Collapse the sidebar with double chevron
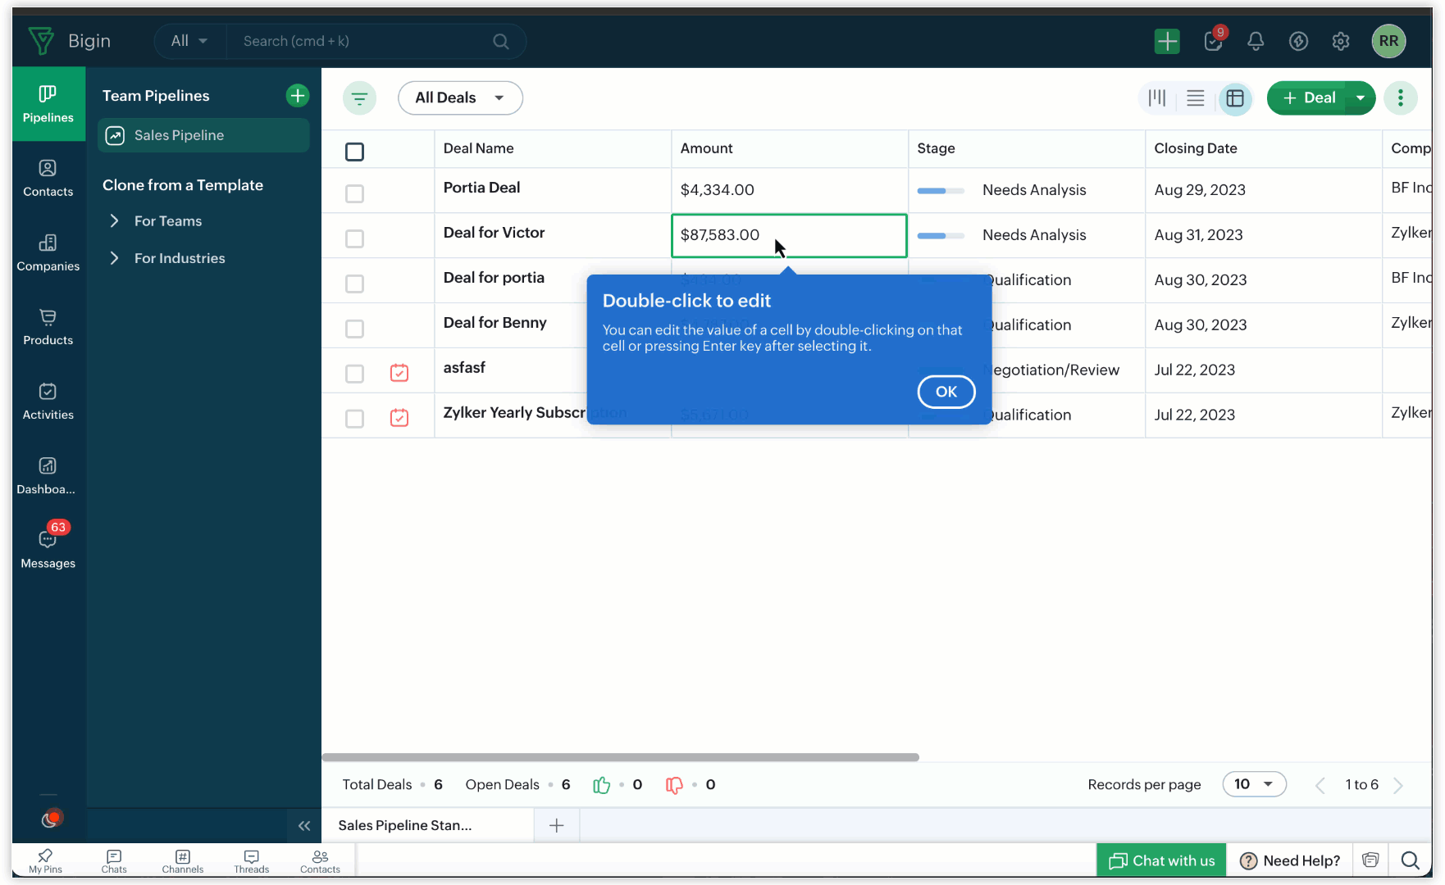The height and width of the screenshot is (885, 1445). (x=304, y=826)
